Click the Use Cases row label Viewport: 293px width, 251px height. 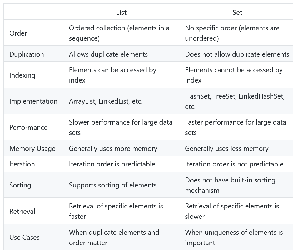point(24,237)
